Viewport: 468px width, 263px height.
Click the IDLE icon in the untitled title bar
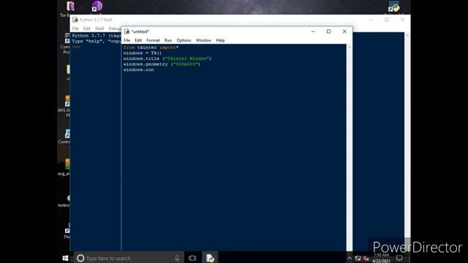coord(127,31)
